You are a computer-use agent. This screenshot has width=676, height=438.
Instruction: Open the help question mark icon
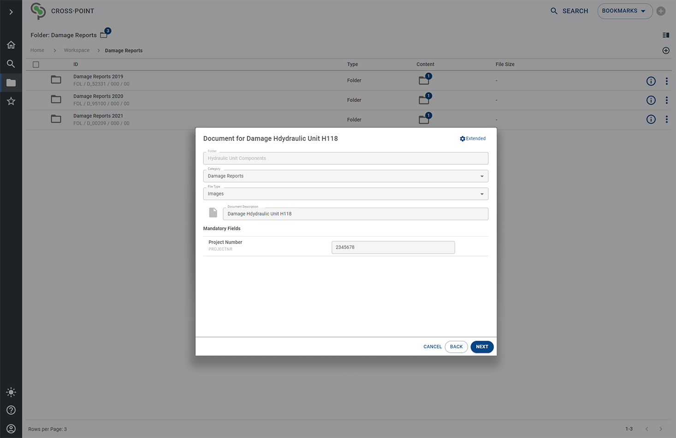pyautogui.click(x=11, y=410)
